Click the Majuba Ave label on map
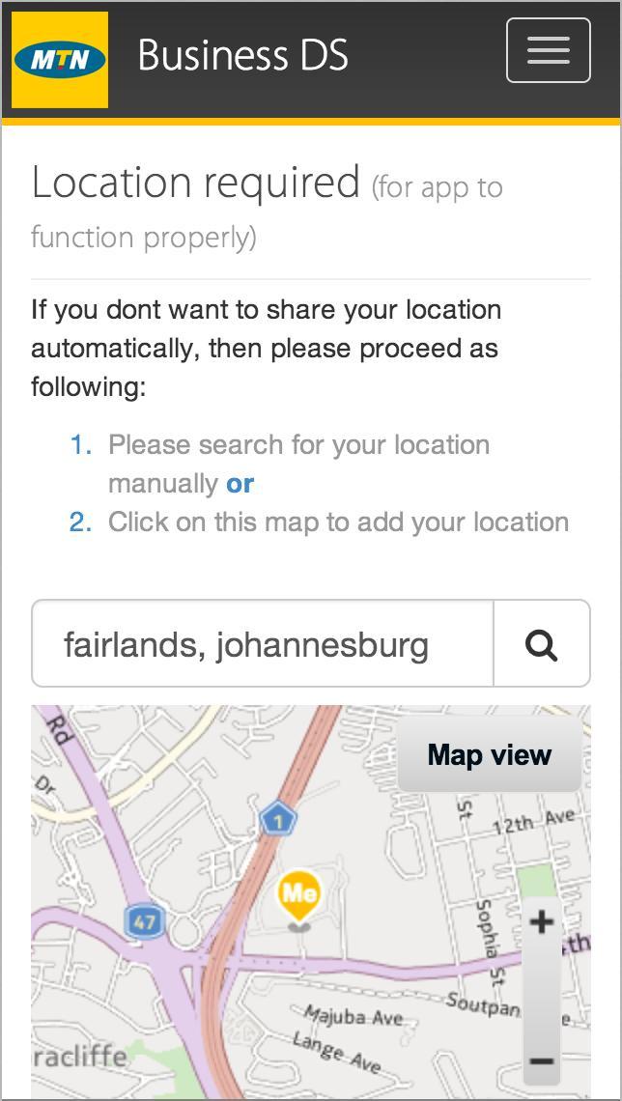 point(353,1016)
